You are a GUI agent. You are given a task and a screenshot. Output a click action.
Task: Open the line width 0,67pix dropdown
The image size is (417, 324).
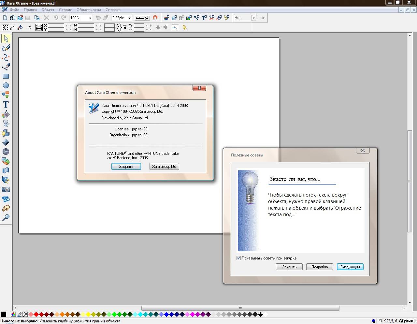click(129, 18)
